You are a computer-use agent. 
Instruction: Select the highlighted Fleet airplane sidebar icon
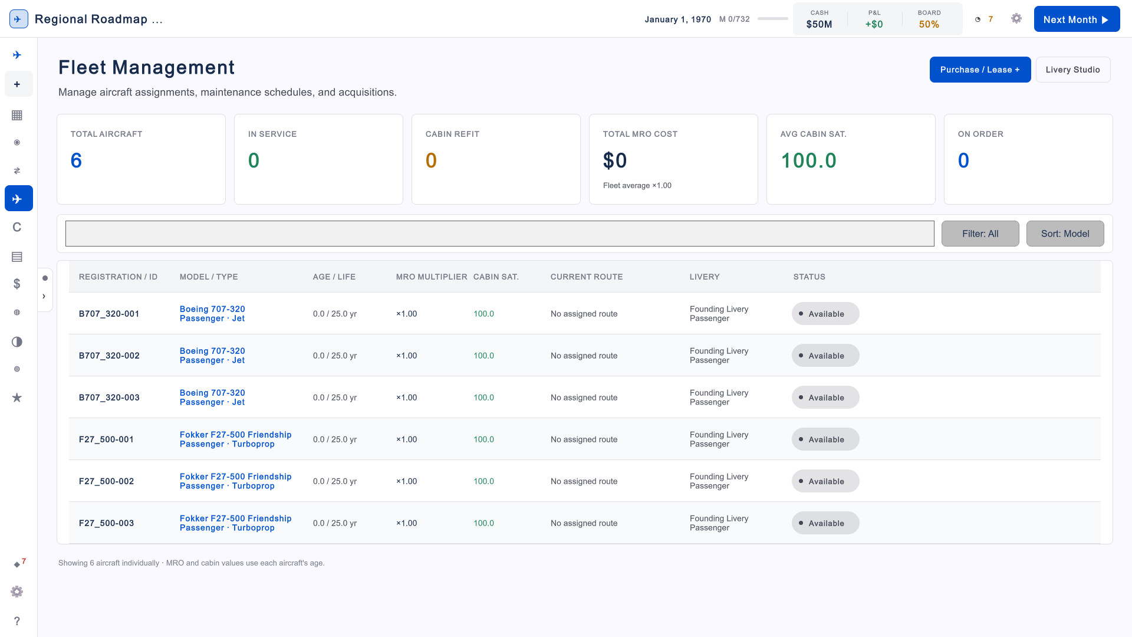pos(19,199)
